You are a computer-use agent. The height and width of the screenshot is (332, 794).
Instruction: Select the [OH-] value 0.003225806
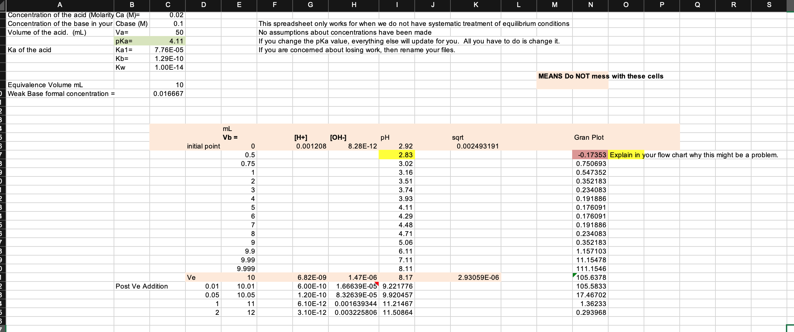pos(354,312)
